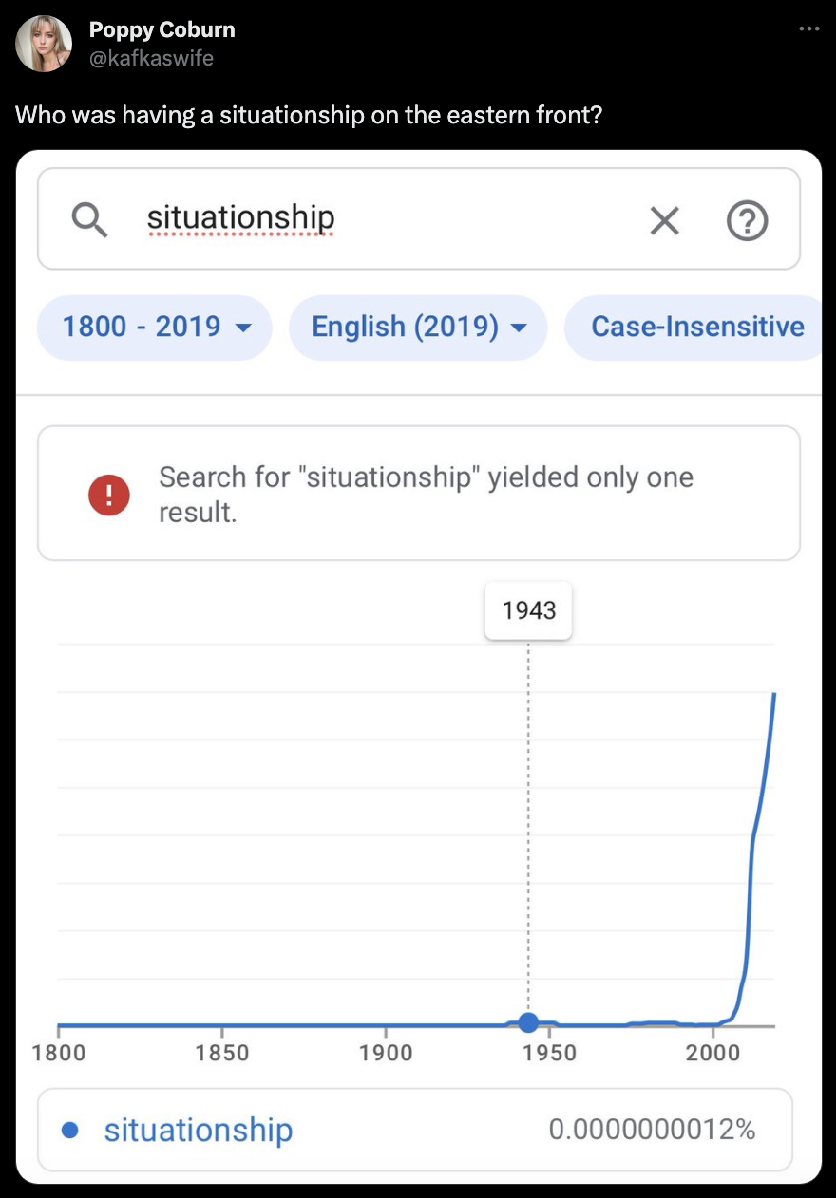Click the steep blue line peak near 2019
The width and height of the screenshot is (836, 1198).
click(773, 698)
